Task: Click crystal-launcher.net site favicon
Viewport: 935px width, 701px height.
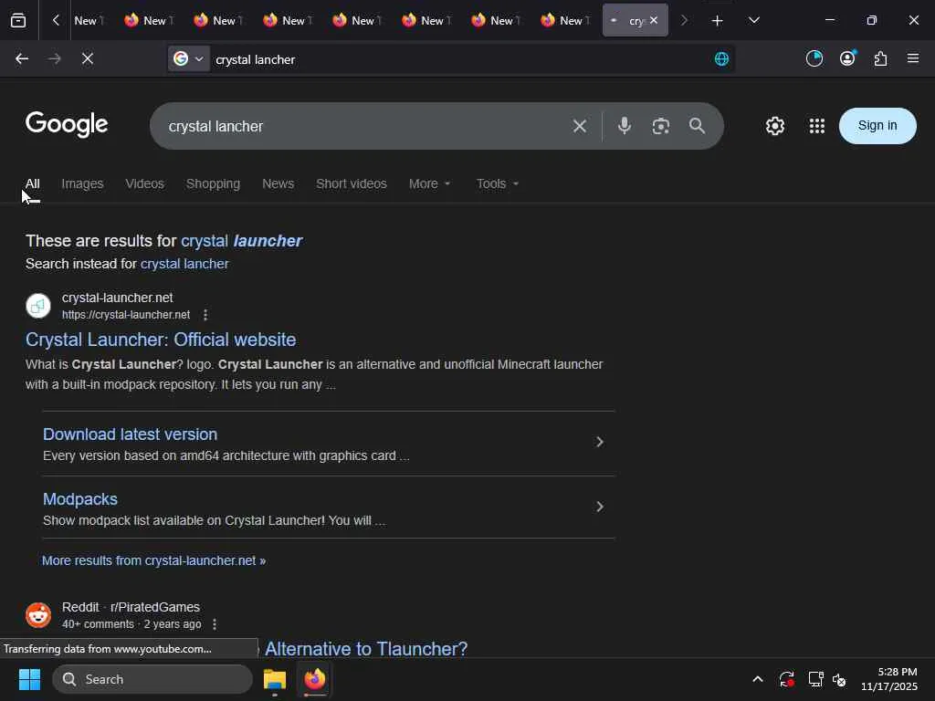Action: pyautogui.click(x=38, y=306)
